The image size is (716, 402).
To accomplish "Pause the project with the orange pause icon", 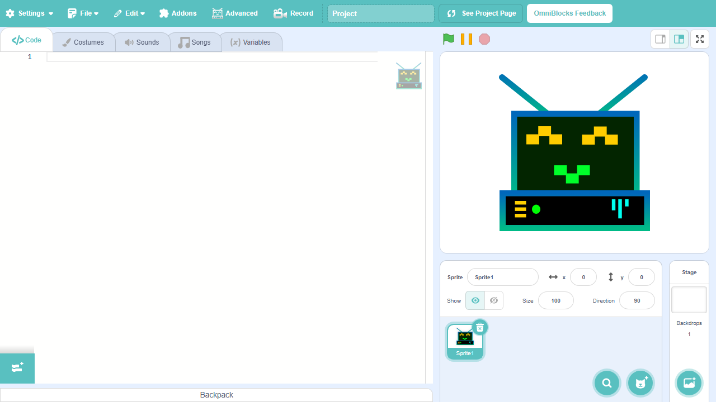I will click(x=467, y=39).
